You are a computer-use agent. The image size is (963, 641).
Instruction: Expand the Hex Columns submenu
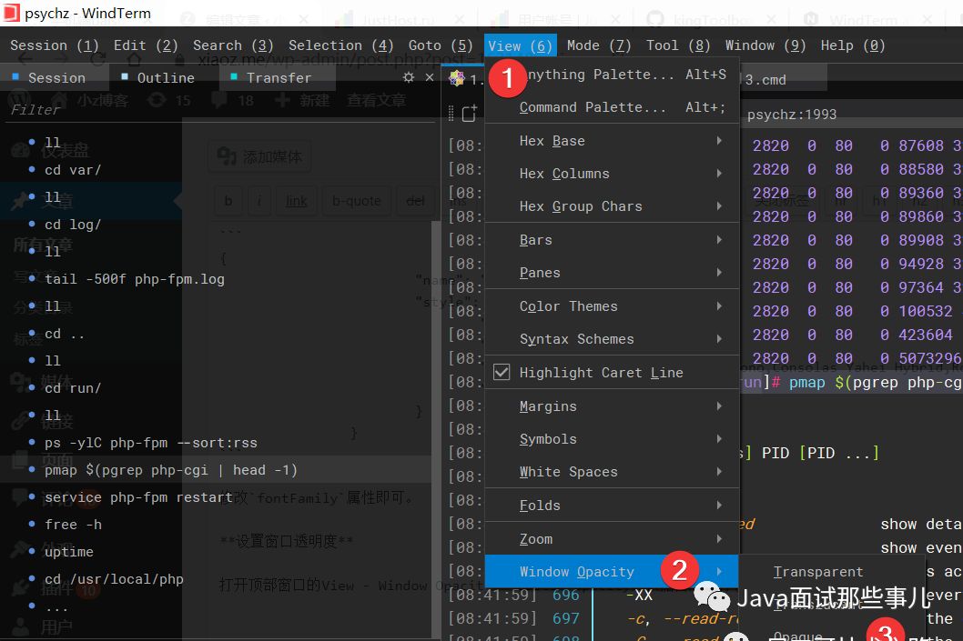613,174
